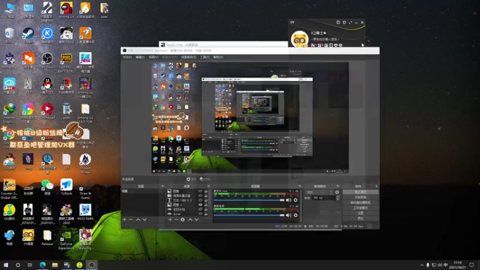Click the OBS icon in the taskbar
480x270 pixels.
(x=92, y=265)
